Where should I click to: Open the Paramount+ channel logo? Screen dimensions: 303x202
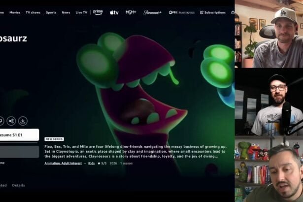152,13
